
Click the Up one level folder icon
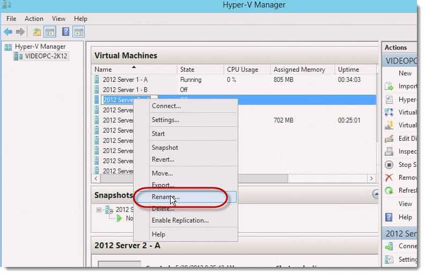(37, 32)
